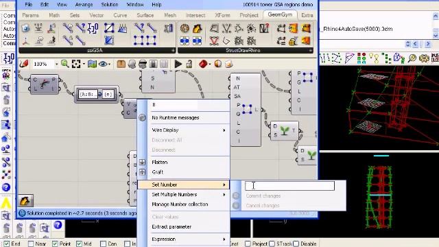Image resolution: width=439 pixels, height=247 pixels.
Task: Click the orange house icon in StructDrawRhino panel
Action: coord(197,28)
